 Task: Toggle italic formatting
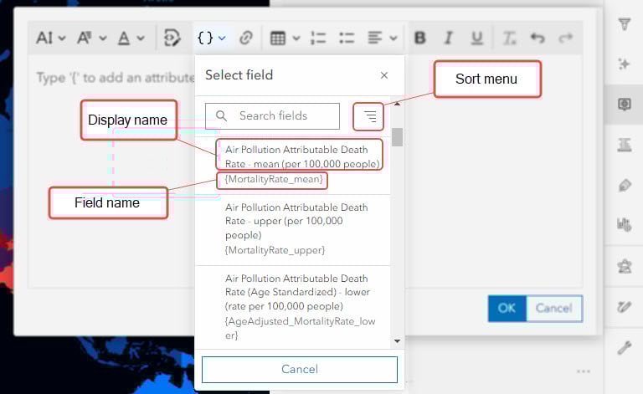pos(449,38)
